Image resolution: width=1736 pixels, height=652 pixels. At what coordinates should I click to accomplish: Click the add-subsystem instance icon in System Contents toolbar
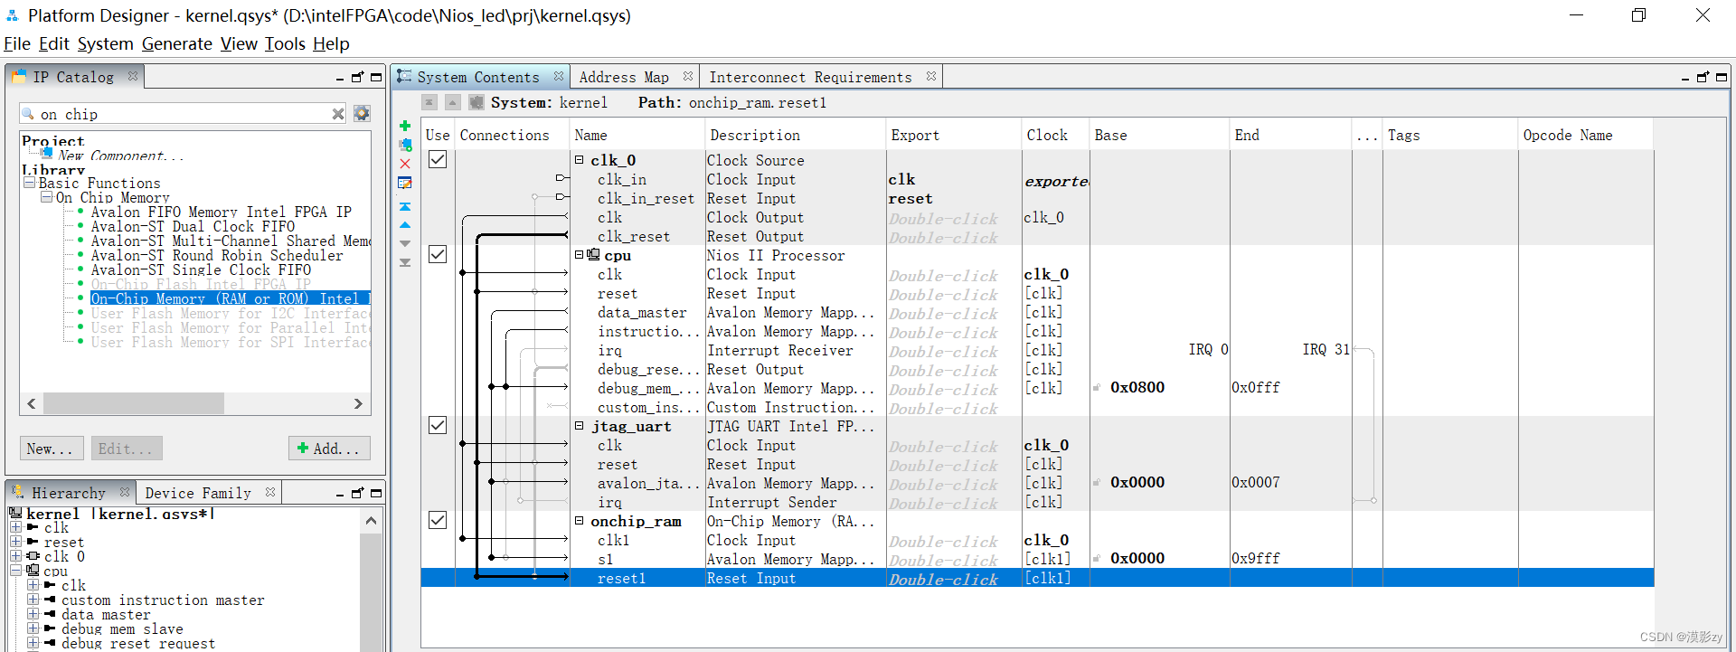(x=405, y=145)
